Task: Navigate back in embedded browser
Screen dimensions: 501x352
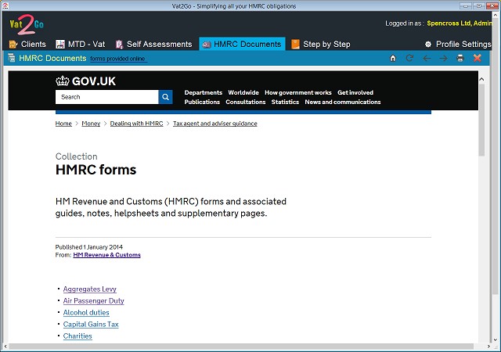Action: point(427,58)
